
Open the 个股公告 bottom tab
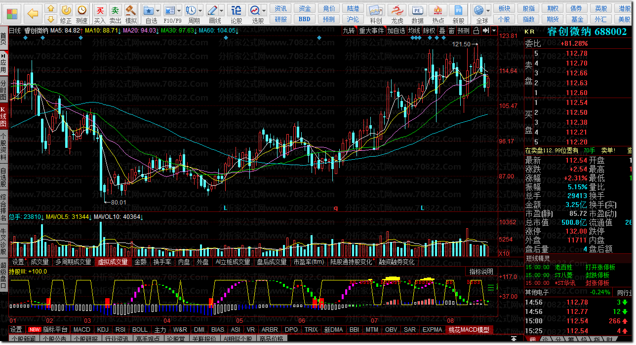(x=54, y=340)
